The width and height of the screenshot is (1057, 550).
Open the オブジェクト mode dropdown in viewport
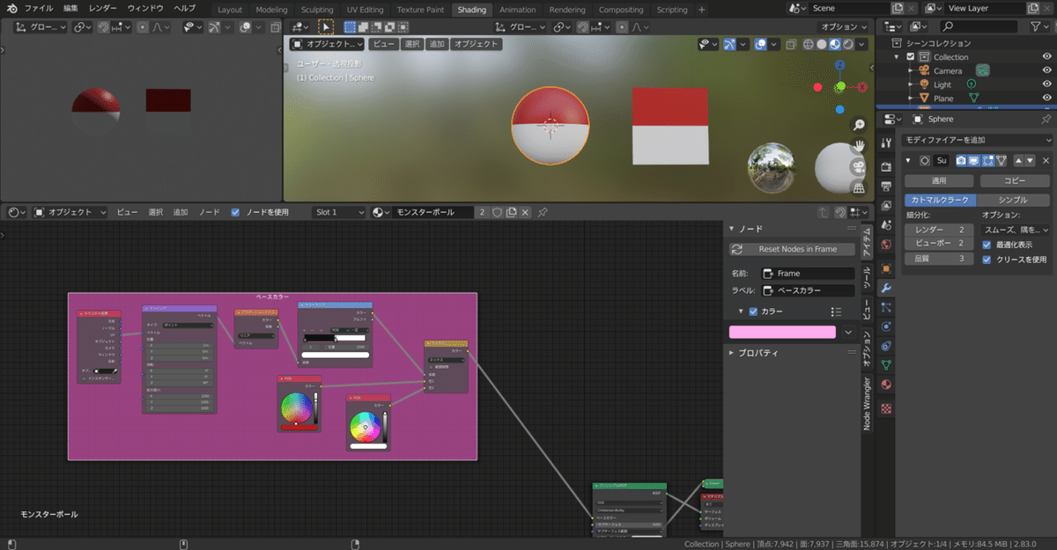(327, 44)
